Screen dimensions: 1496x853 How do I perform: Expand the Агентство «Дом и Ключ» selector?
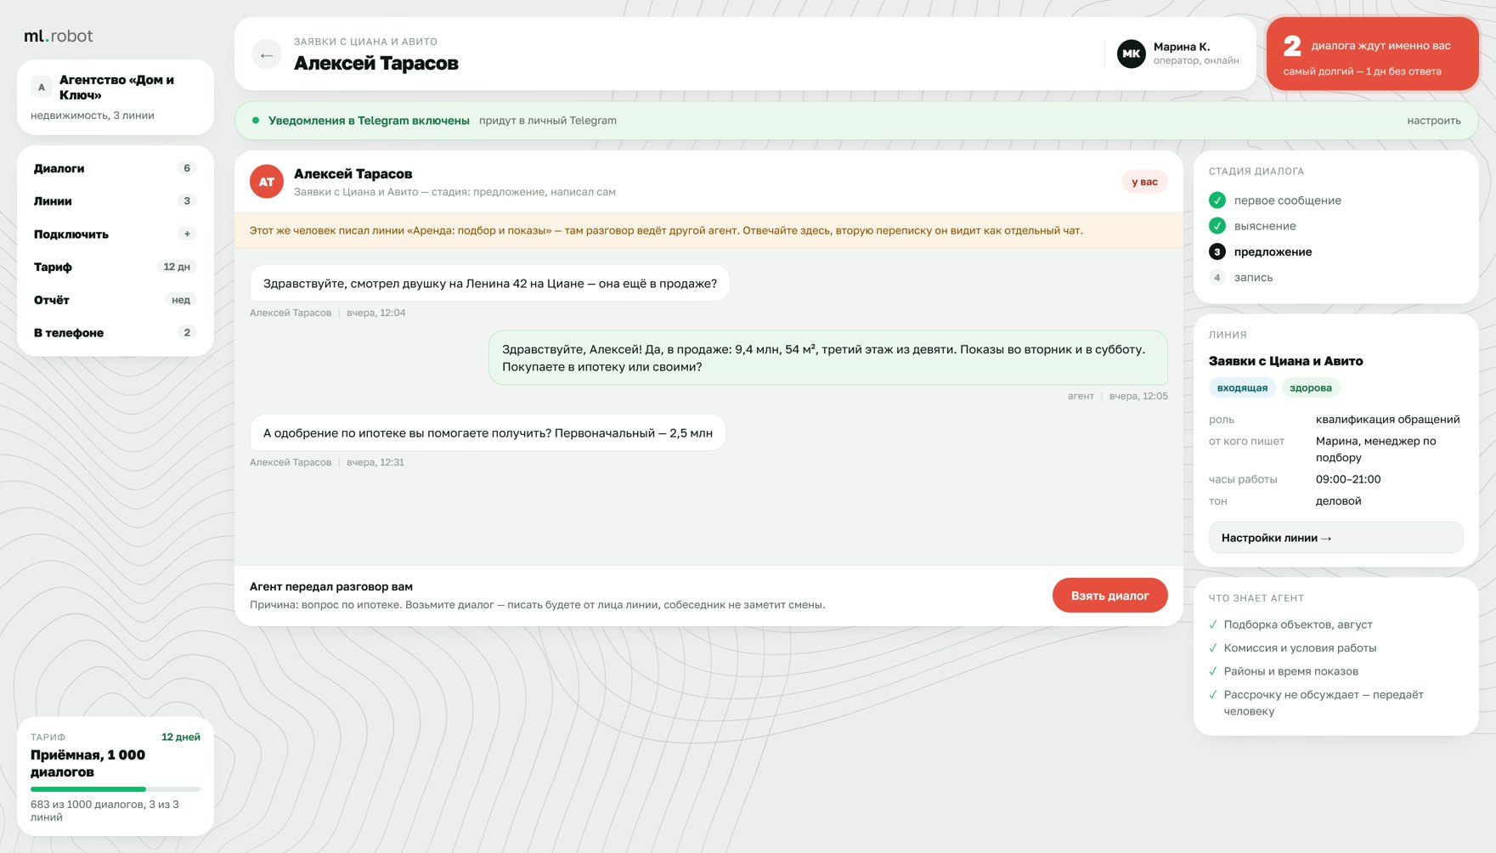[116, 97]
